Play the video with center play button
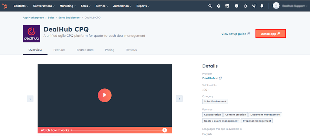310x136 pixels. click(x=105, y=95)
